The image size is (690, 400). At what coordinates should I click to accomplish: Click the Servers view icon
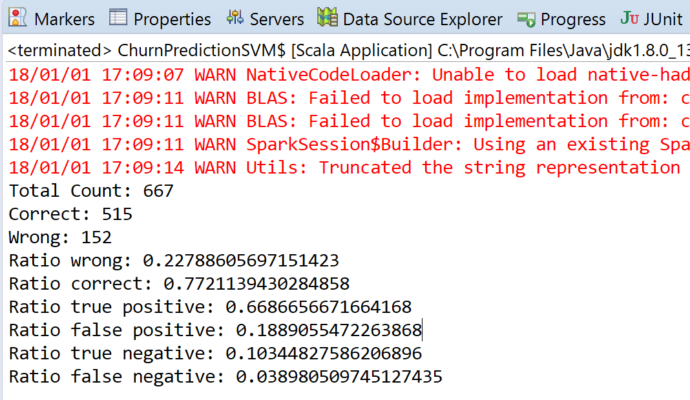235,18
